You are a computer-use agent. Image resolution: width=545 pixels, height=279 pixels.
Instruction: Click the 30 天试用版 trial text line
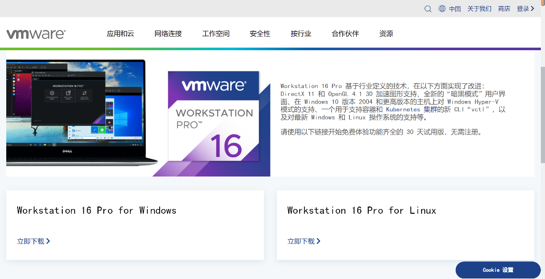coord(381,132)
